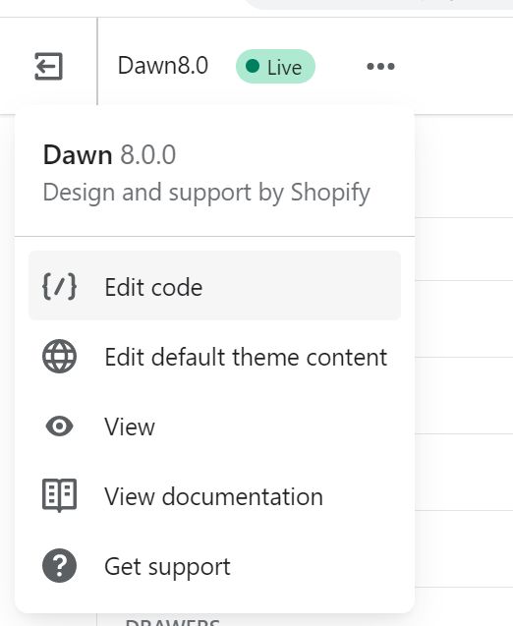This screenshot has height=626, width=513.
Task: Click the Dawn8.0 theme name
Action: (163, 66)
